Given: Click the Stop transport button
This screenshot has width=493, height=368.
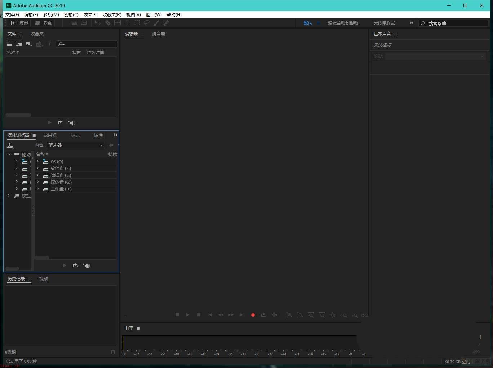Looking at the screenshot, I should click(x=177, y=315).
